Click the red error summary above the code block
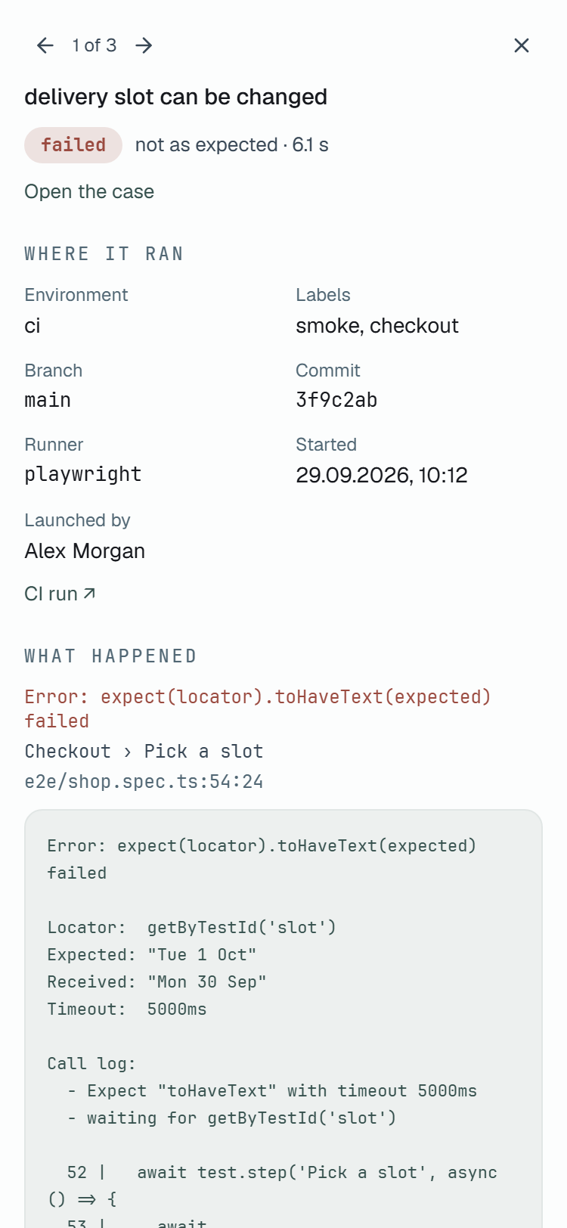 pyautogui.click(x=258, y=709)
